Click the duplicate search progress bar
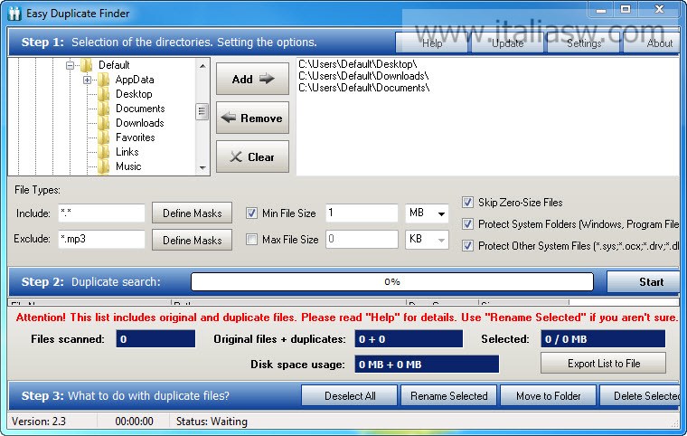 392,281
